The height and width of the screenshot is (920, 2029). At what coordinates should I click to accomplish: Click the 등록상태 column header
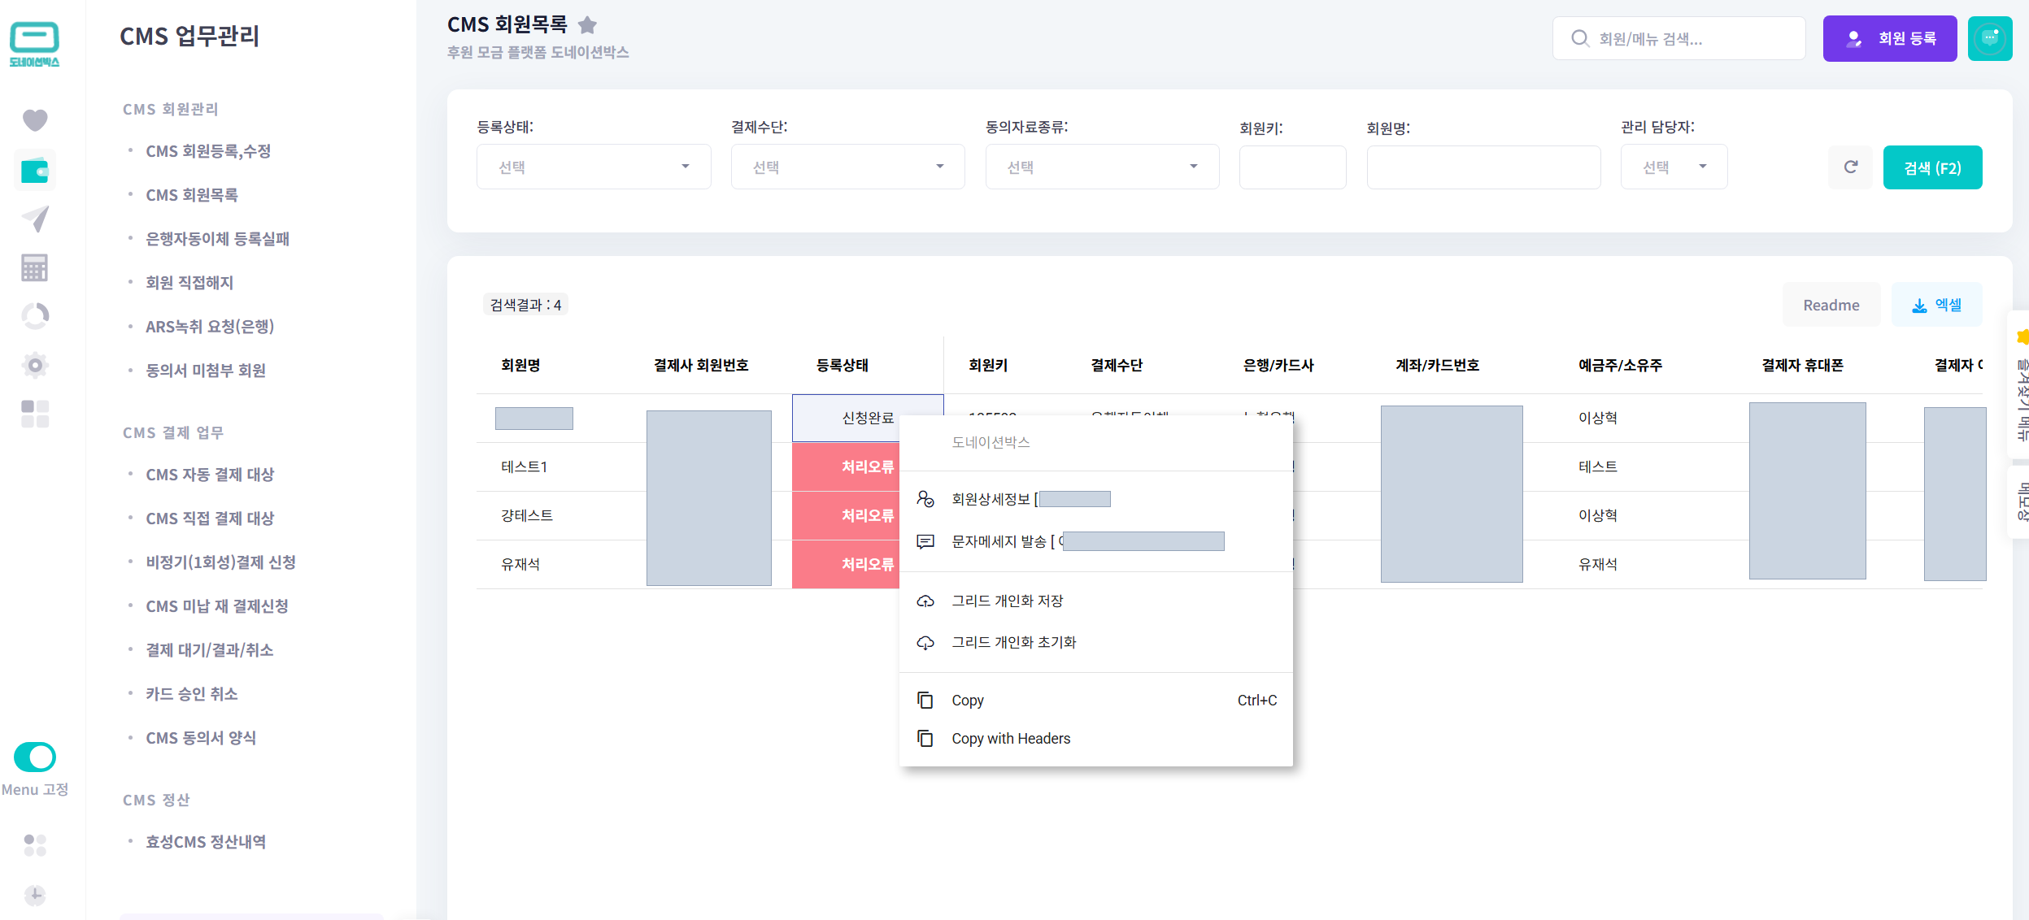click(x=843, y=366)
